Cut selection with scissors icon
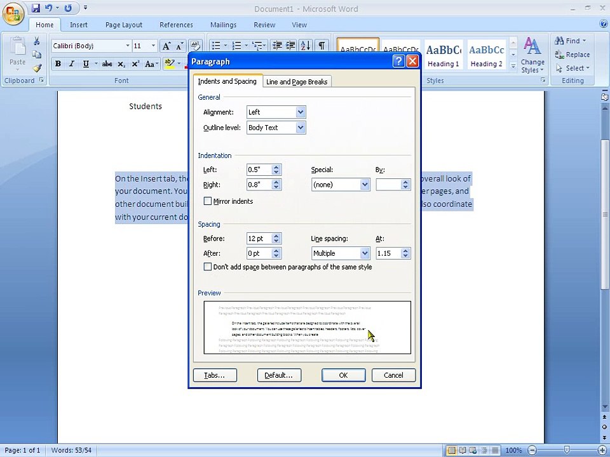610x457 pixels. (37, 41)
